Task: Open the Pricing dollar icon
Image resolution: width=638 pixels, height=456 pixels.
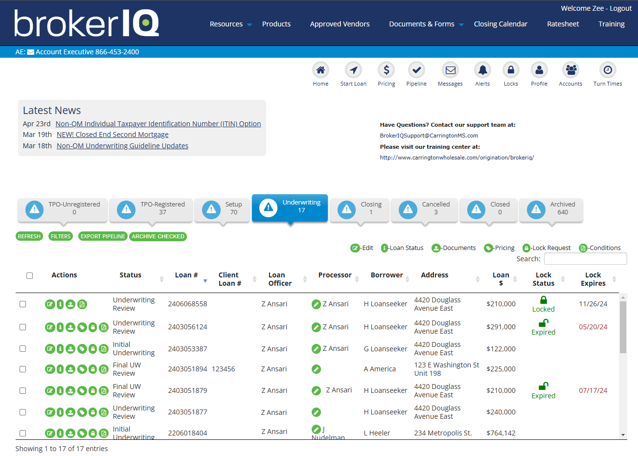Action: [386, 70]
